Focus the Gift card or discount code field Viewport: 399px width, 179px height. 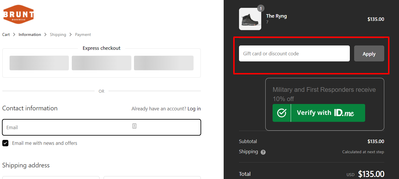[x=294, y=54]
